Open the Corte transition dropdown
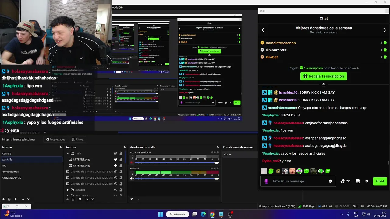 [x=240, y=154]
